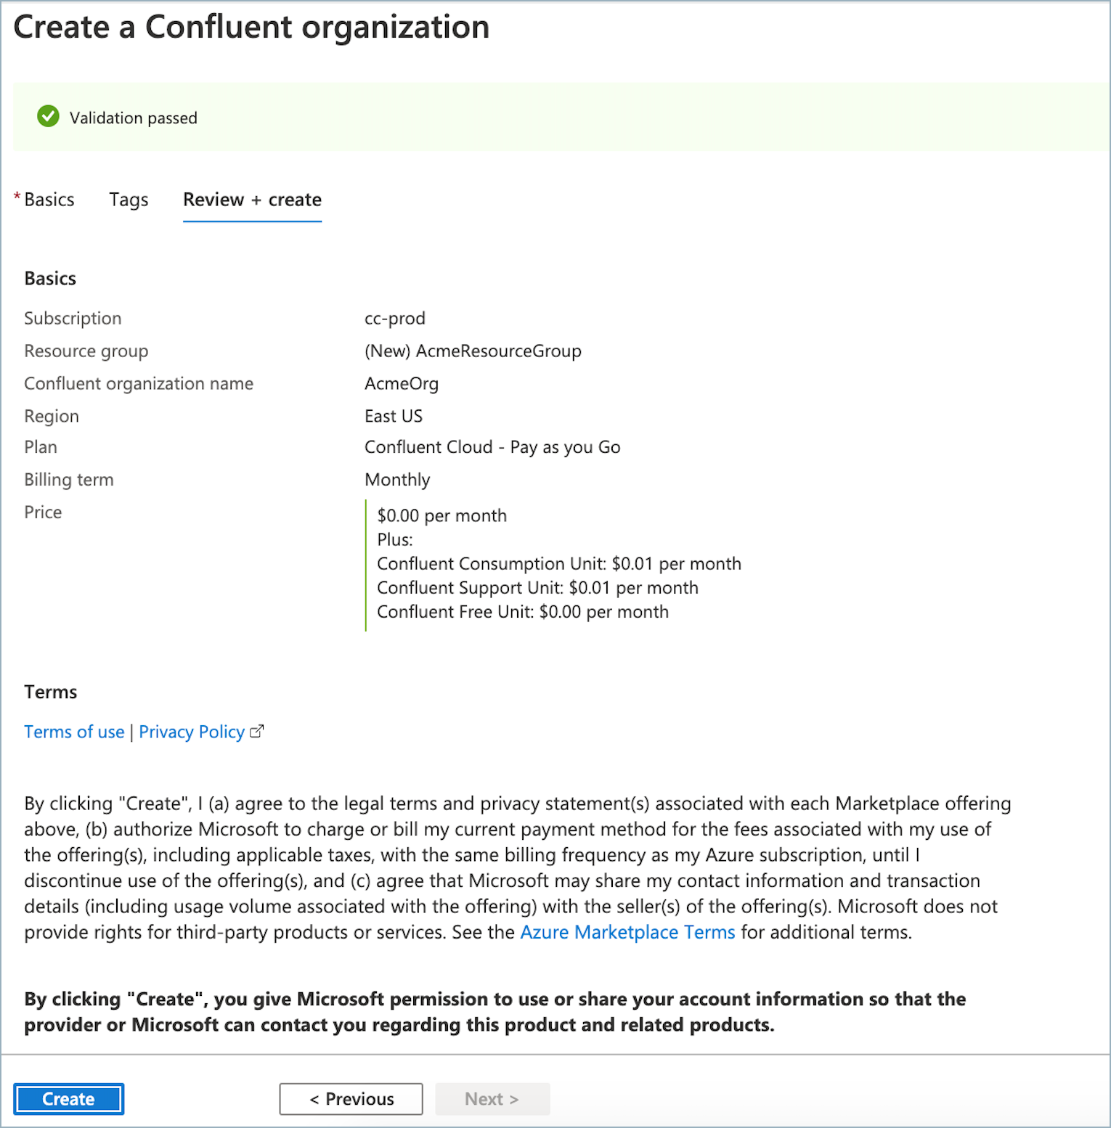Select the cc-prod subscription value
Image resolution: width=1111 pixels, height=1128 pixels.
(x=395, y=318)
